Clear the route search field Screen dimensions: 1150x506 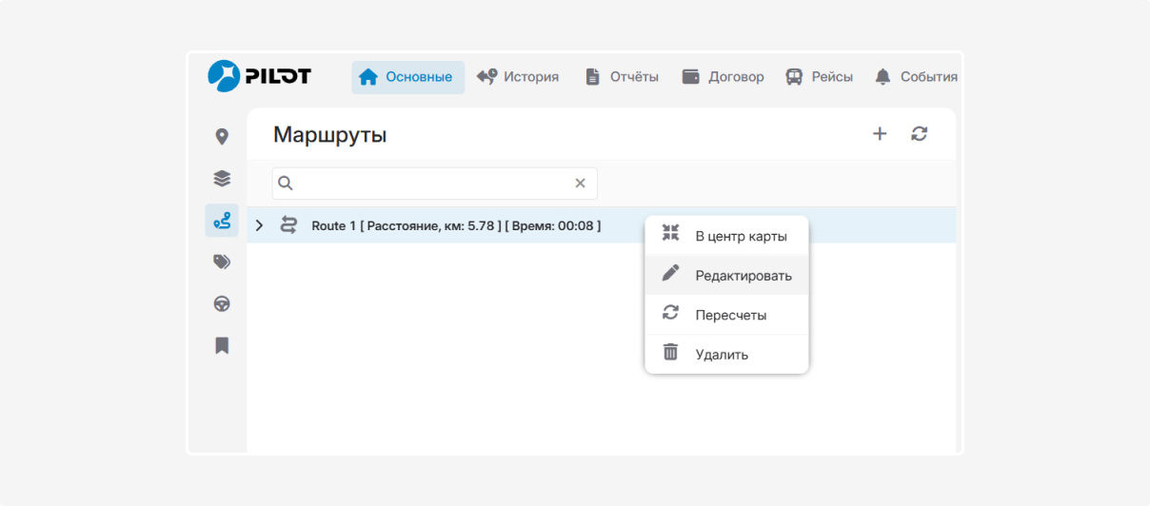point(580,184)
